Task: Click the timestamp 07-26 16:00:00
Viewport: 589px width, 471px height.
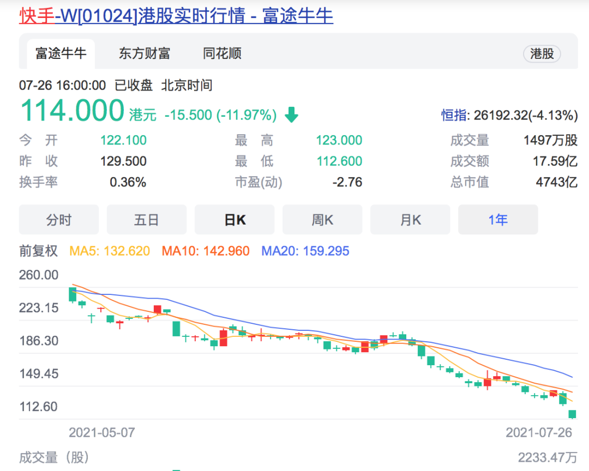Action: click(62, 85)
